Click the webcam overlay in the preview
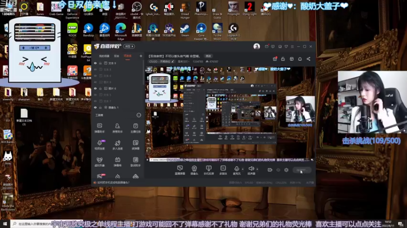Image resolution: width=407 pixels, height=228 pixels. click(x=300, y=109)
